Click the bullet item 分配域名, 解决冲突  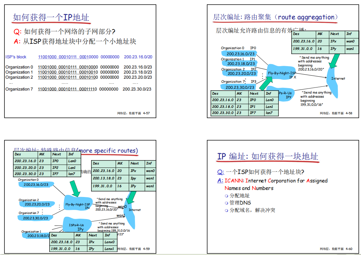pos(252,210)
